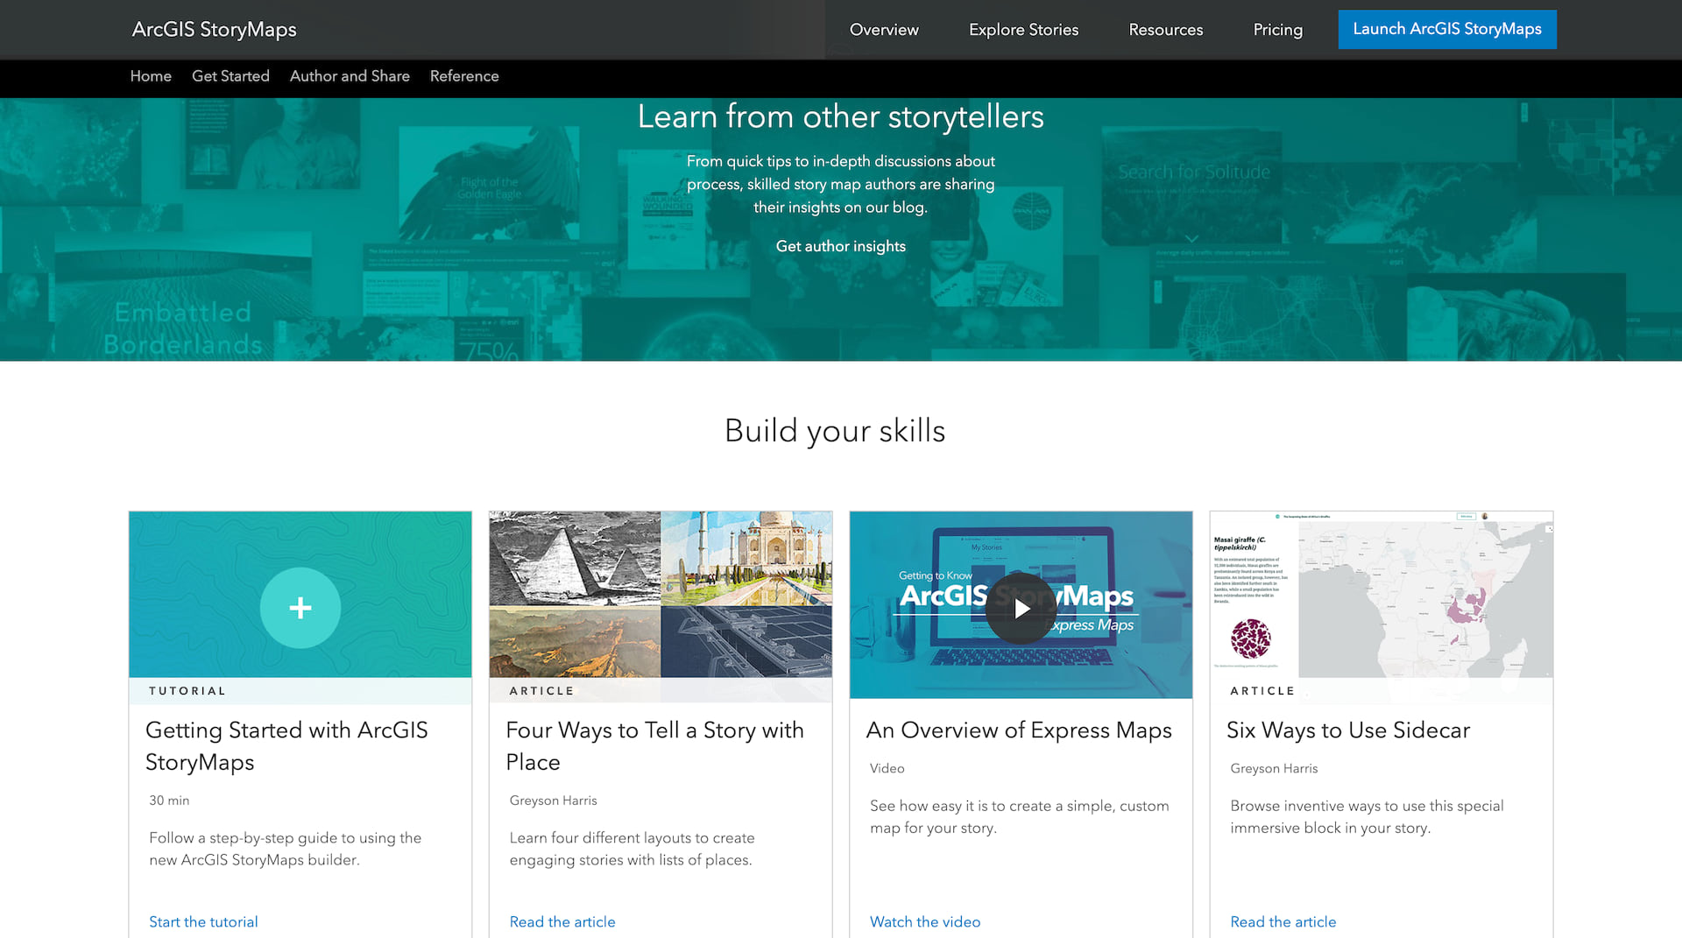The height and width of the screenshot is (938, 1682).
Task: Open the Resources menu
Action: (1165, 29)
